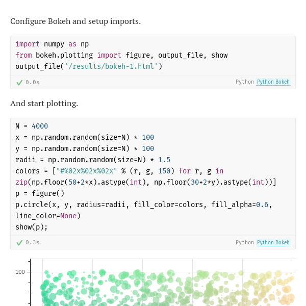Click the 'Configure Bokeh and setup imports.' text
This screenshot has width=306, height=306.
[x=75, y=21]
